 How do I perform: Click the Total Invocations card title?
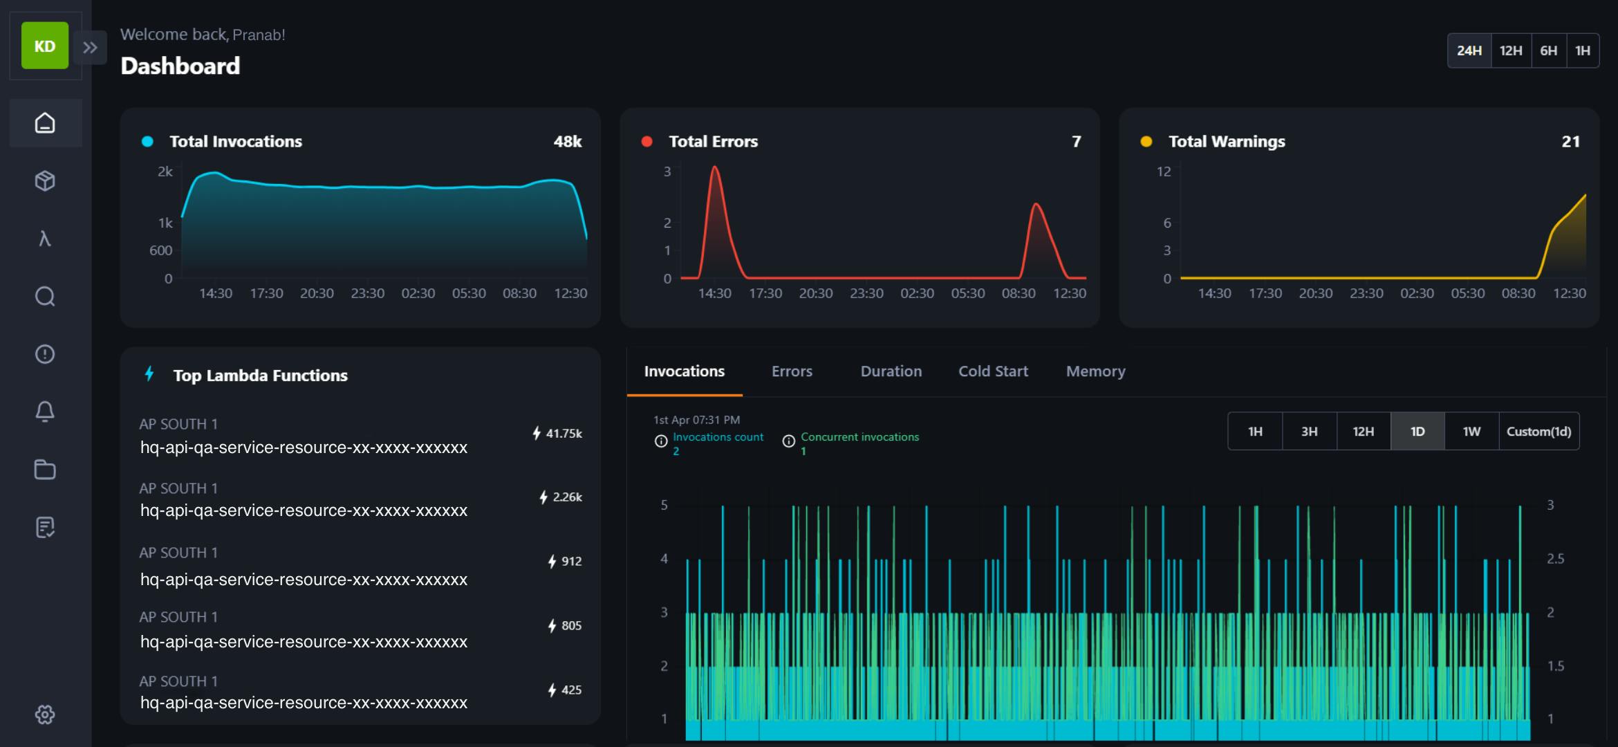236,142
